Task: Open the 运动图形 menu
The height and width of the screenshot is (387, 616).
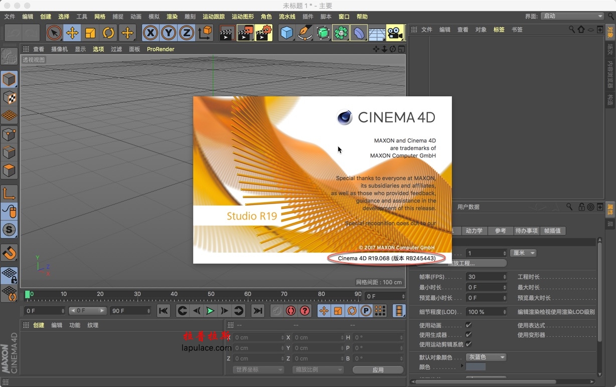Action: tap(243, 17)
